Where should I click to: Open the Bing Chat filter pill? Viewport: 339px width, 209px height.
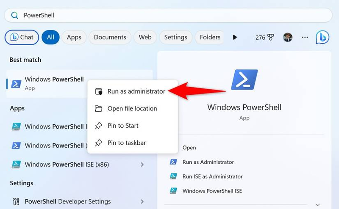22,37
